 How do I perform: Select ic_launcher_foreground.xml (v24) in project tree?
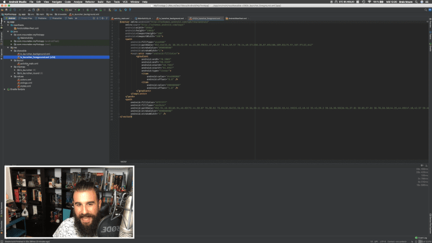pyautogui.click(x=36, y=57)
